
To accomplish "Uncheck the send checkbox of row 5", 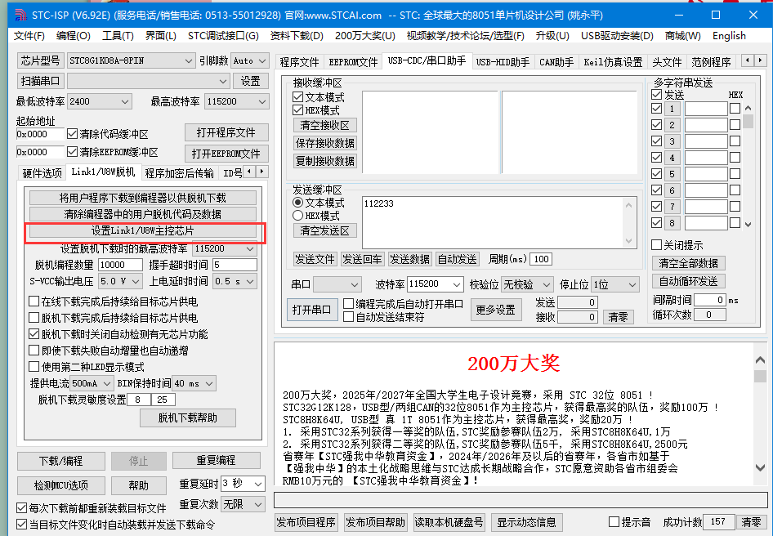I will 656,173.
